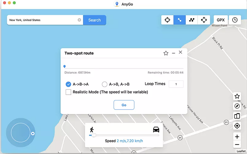
Task: Close the Two-spot route panel
Action: click(x=180, y=52)
